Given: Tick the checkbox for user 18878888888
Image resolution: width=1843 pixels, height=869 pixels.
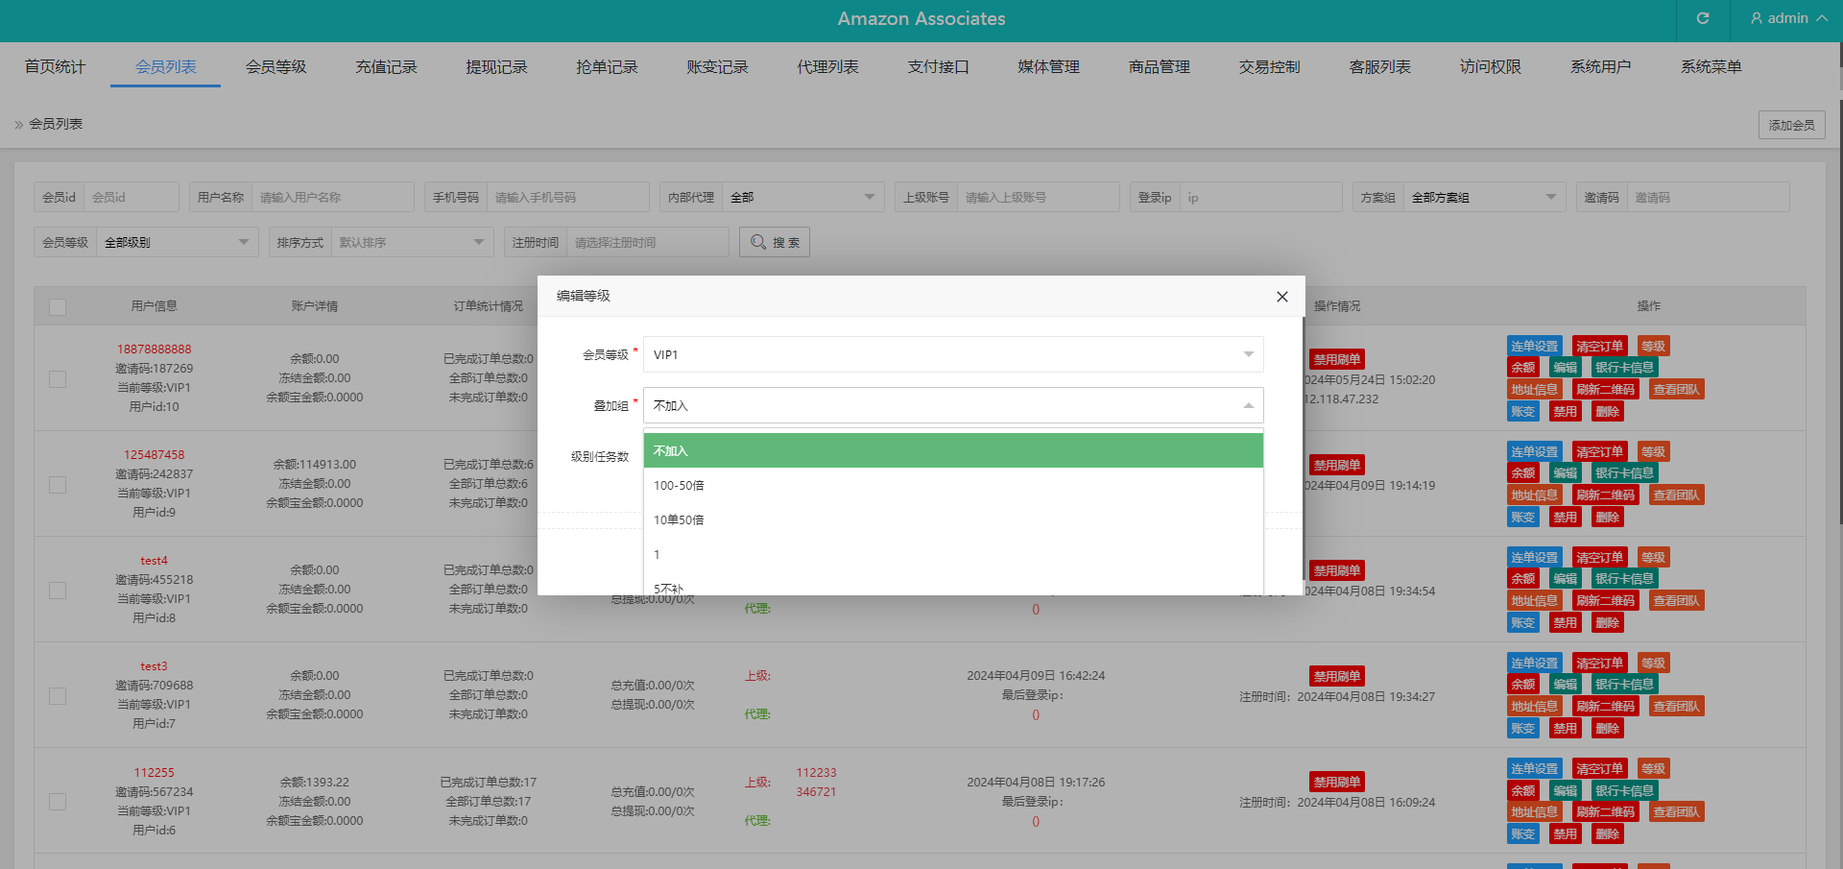Looking at the screenshot, I should click(58, 378).
